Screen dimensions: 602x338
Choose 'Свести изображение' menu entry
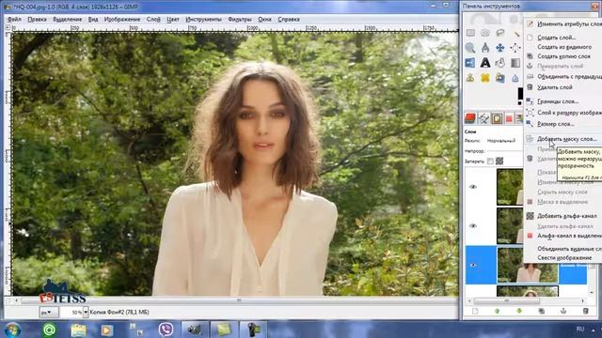tap(563, 258)
